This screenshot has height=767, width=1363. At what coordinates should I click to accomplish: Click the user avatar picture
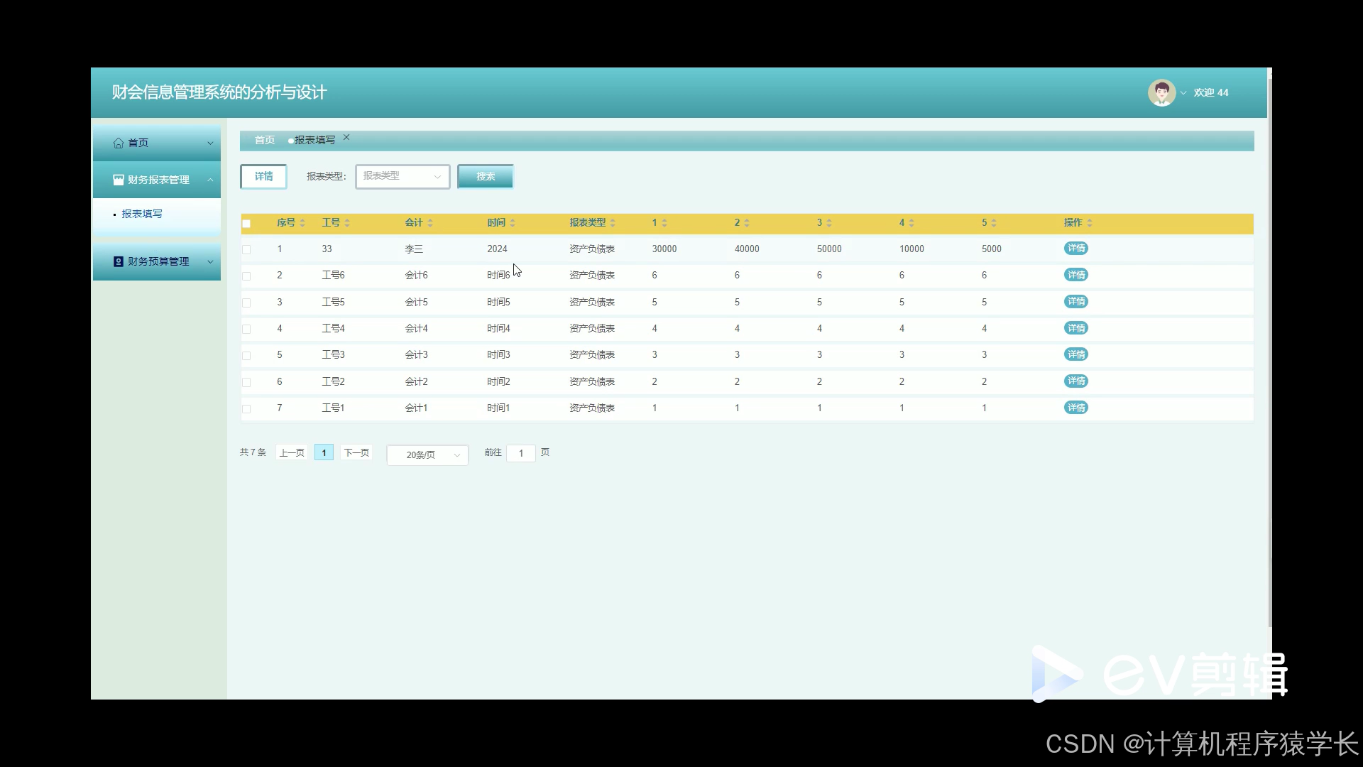[x=1161, y=92]
